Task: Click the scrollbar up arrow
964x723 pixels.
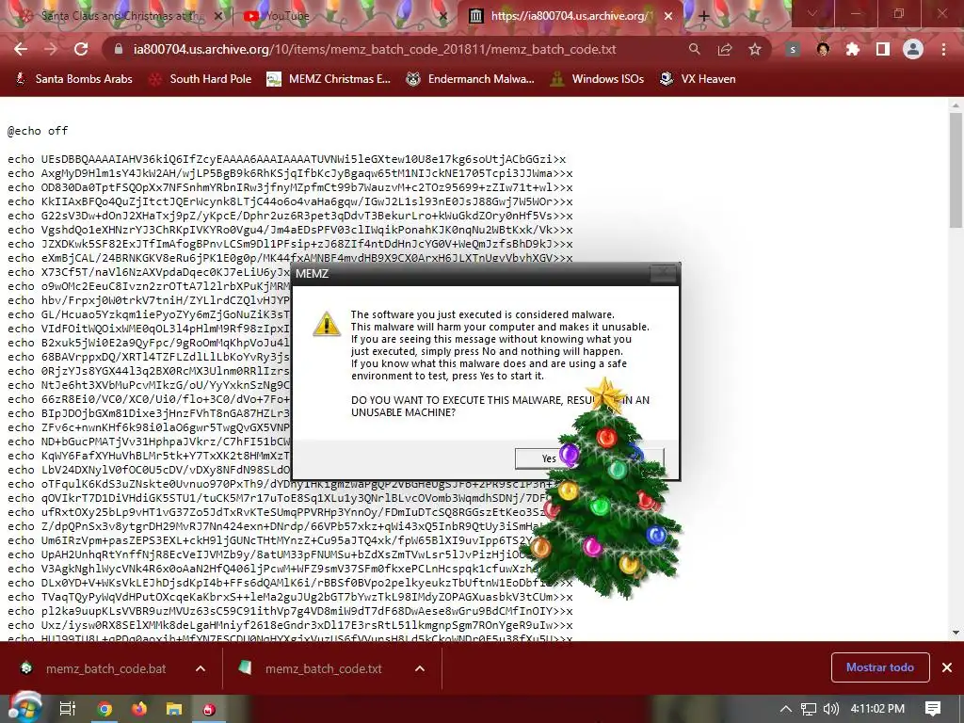Action: pyautogui.click(x=956, y=105)
